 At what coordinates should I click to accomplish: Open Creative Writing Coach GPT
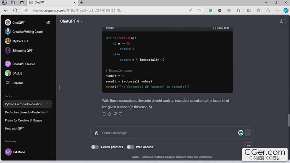pos(28,32)
